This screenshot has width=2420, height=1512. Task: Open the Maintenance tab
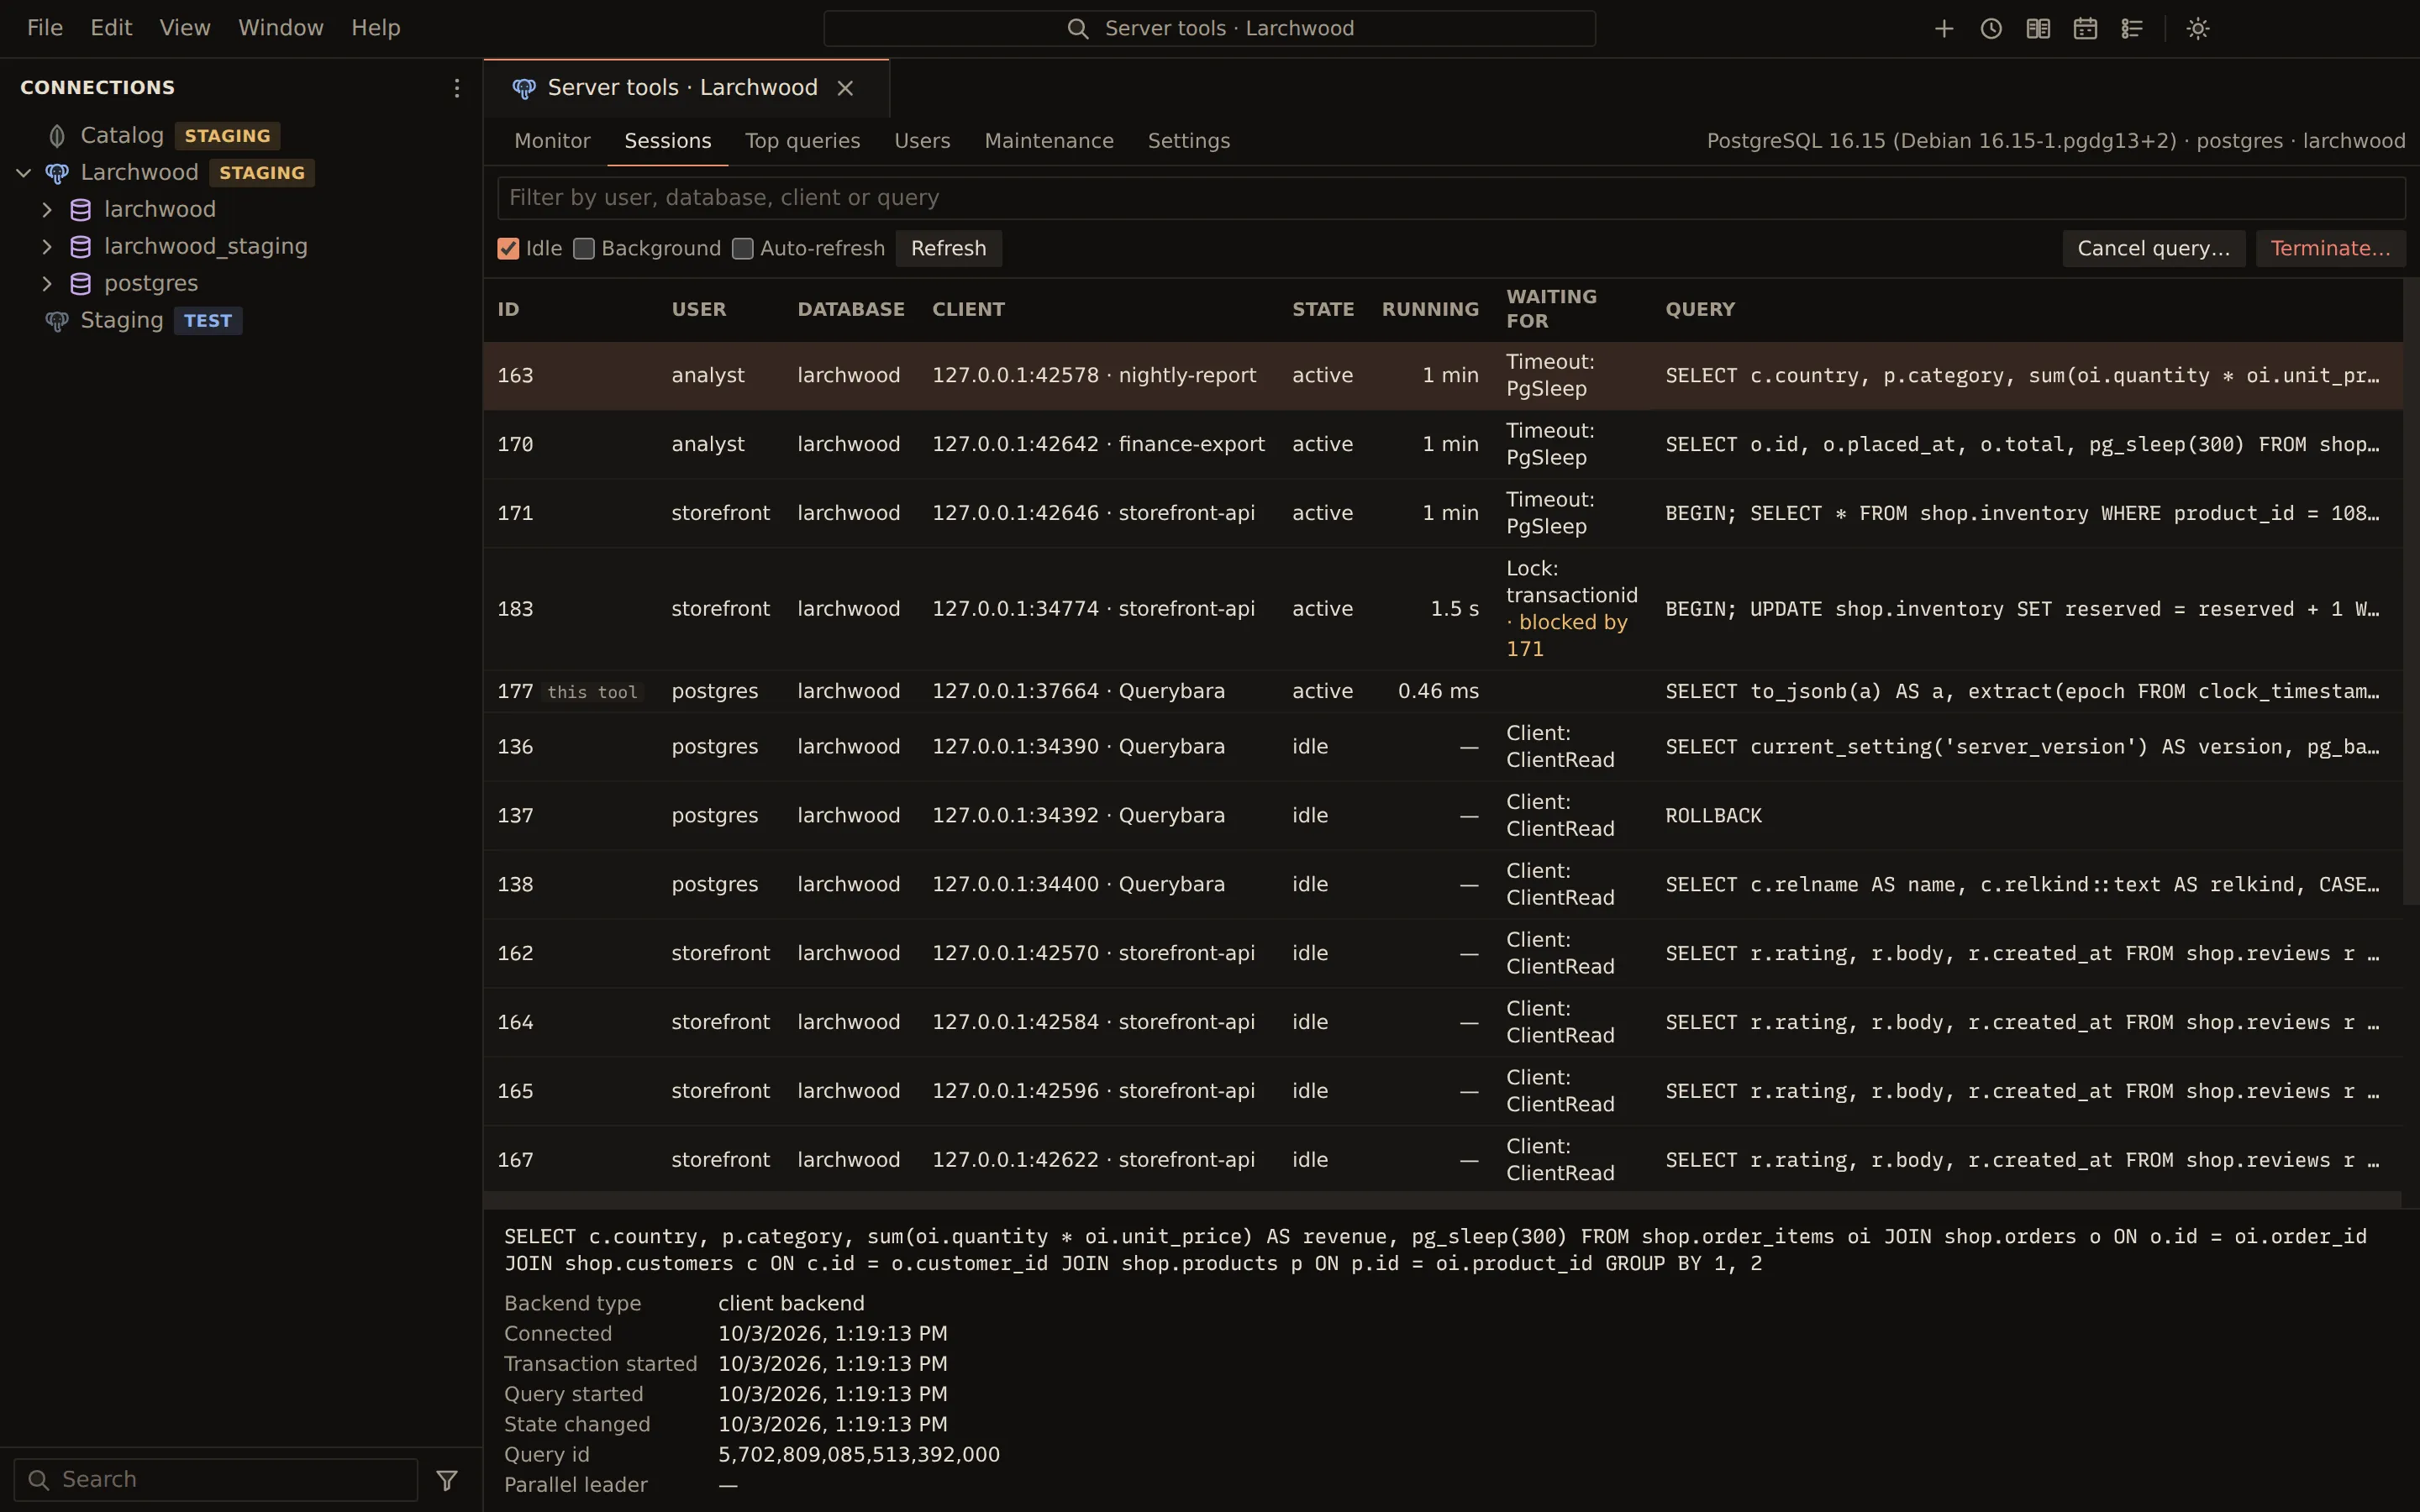(1049, 141)
